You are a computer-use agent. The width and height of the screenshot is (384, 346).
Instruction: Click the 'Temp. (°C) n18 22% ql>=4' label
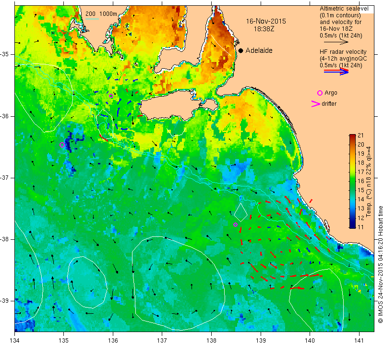point(368,182)
